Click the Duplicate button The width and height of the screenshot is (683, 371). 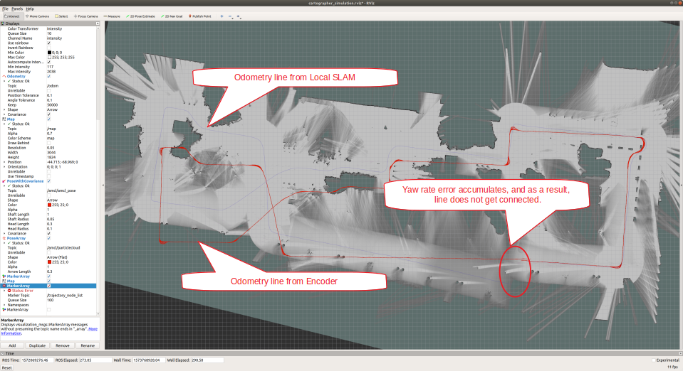point(37,345)
